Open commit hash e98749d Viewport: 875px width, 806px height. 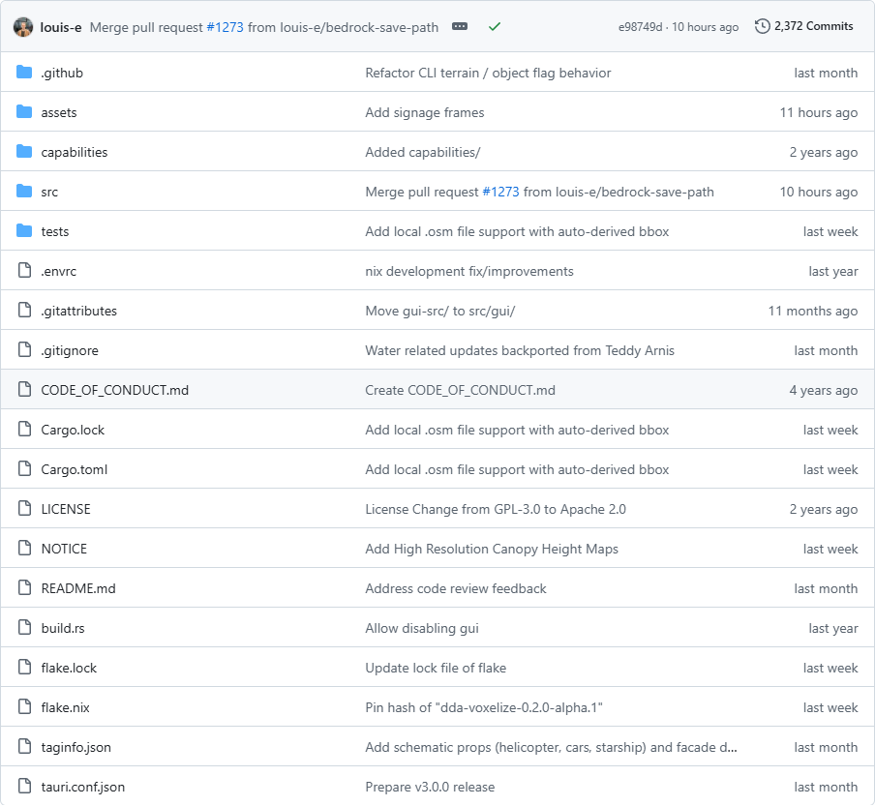pos(640,27)
